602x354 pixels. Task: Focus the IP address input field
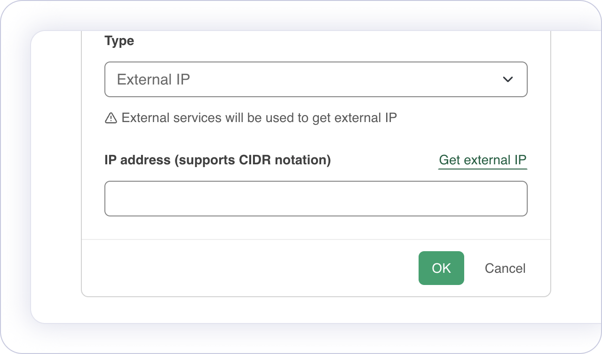point(315,199)
